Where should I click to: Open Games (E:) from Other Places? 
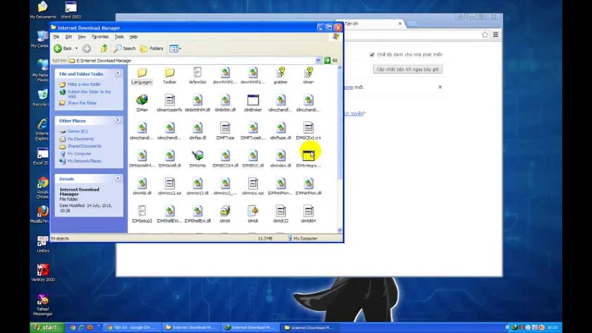click(x=77, y=131)
